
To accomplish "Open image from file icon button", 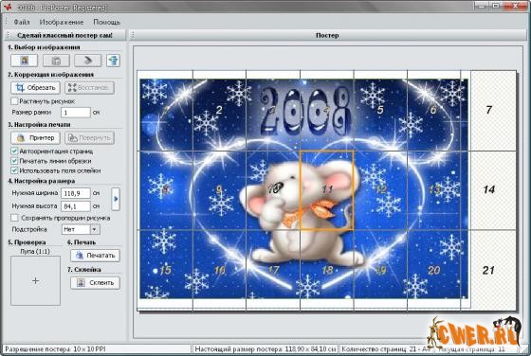I will [24, 61].
